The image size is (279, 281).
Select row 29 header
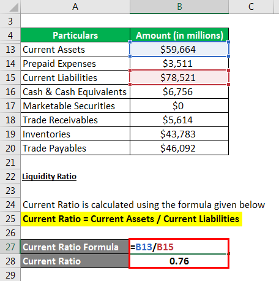click(x=10, y=275)
